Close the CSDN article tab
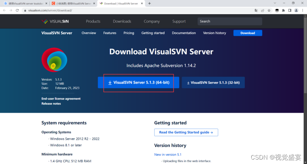307x164 pixels. point(94,3)
